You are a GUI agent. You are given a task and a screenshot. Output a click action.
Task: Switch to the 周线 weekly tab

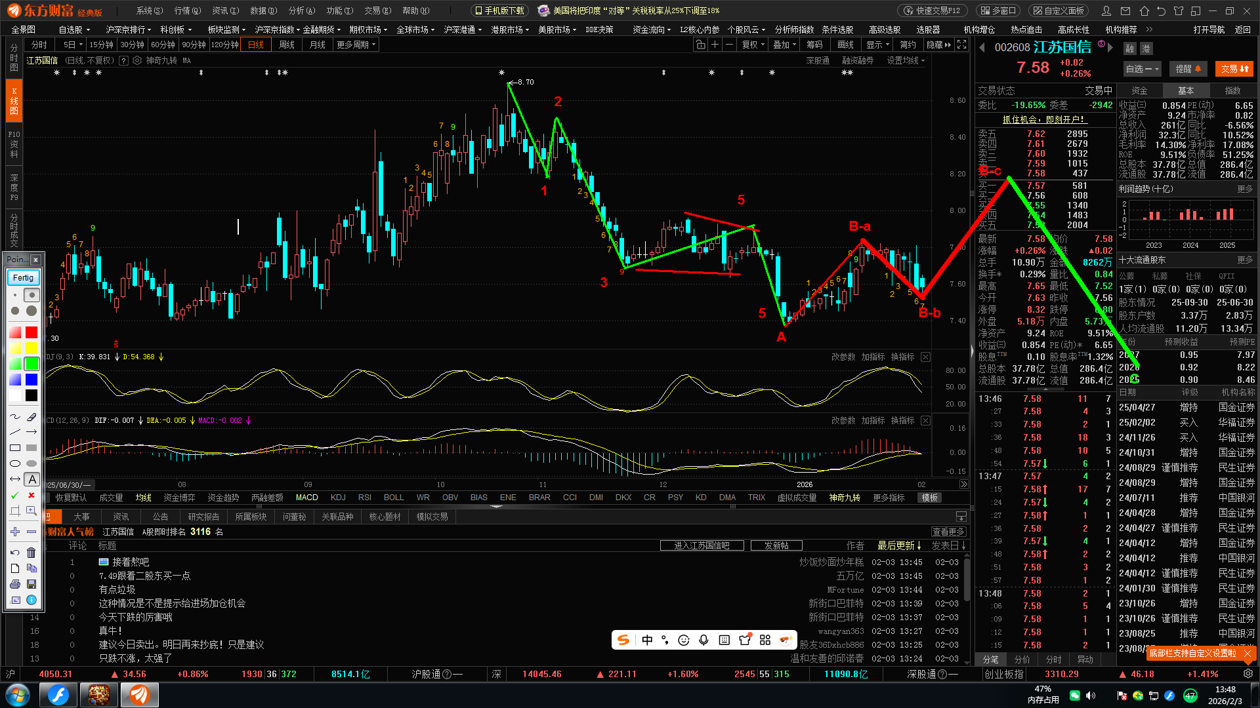click(x=287, y=45)
